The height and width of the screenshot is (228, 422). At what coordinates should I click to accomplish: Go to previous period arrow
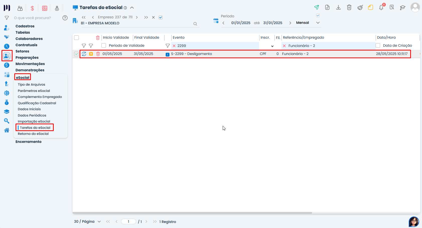[x=223, y=23]
